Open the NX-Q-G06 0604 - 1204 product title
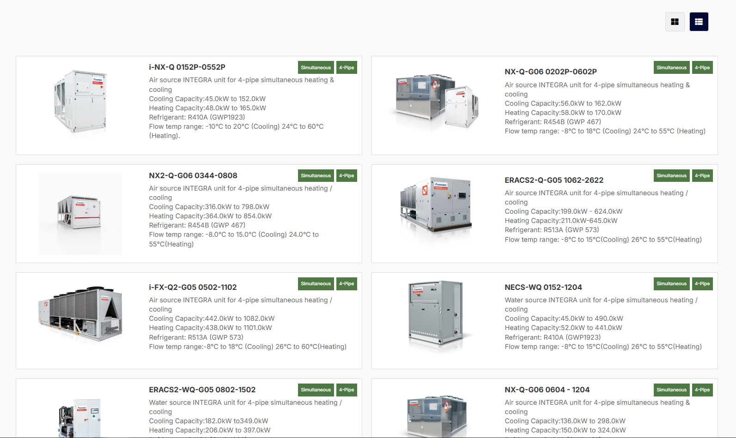736x438 pixels. click(x=547, y=390)
